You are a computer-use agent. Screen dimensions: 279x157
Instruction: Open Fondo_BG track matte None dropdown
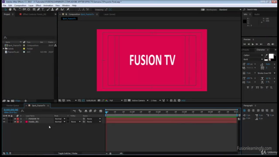pos(75,122)
